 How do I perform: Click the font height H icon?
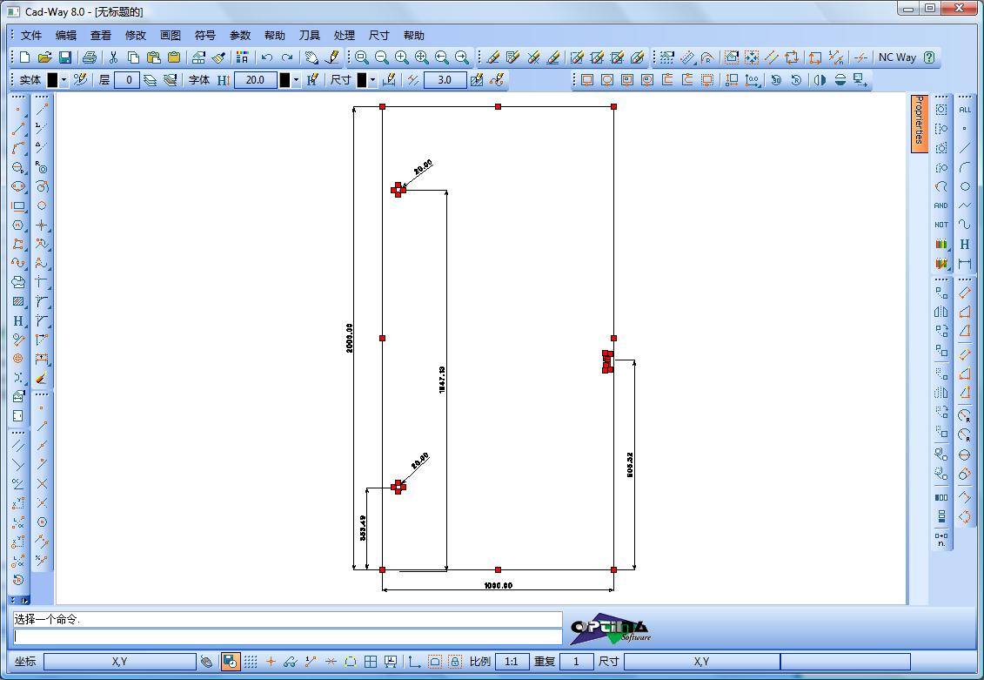click(x=224, y=80)
